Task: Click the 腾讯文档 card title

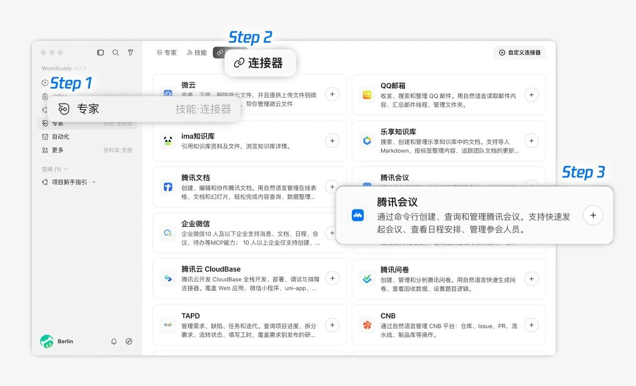Action: coord(196,177)
